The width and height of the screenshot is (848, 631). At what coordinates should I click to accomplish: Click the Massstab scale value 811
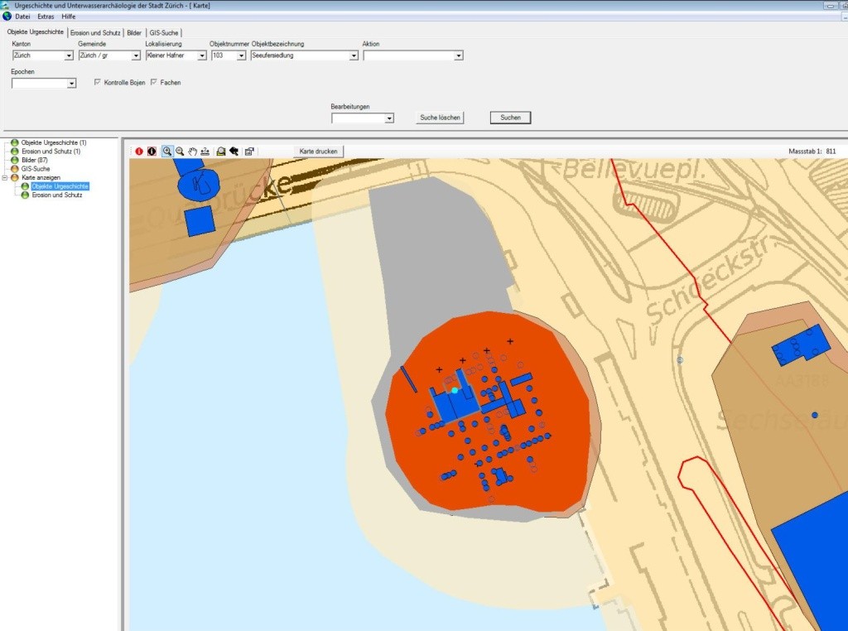click(831, 152)
